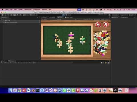Open the GameObject menu

click(28, 10)
